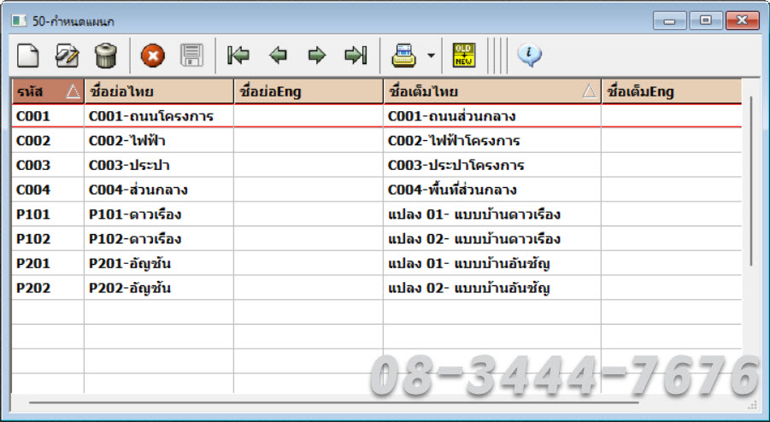Jump to last record arrow icon

[356, 56]
